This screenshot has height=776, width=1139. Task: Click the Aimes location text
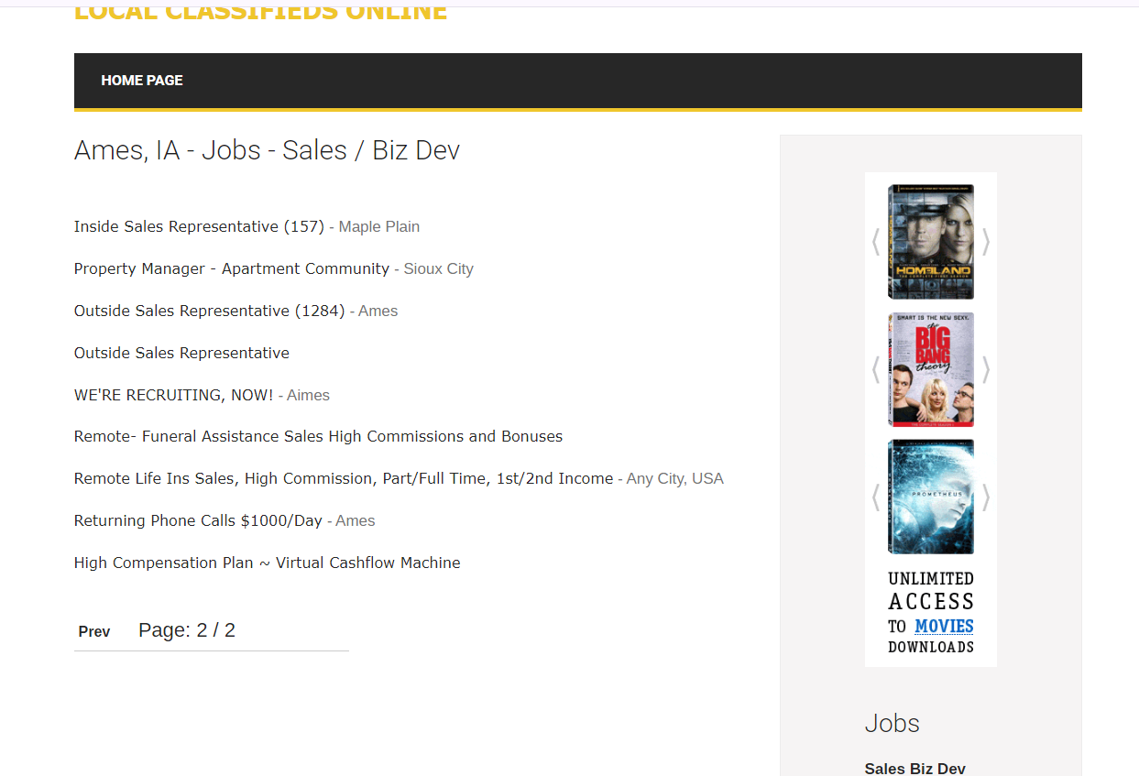click(x=308, y=395)
